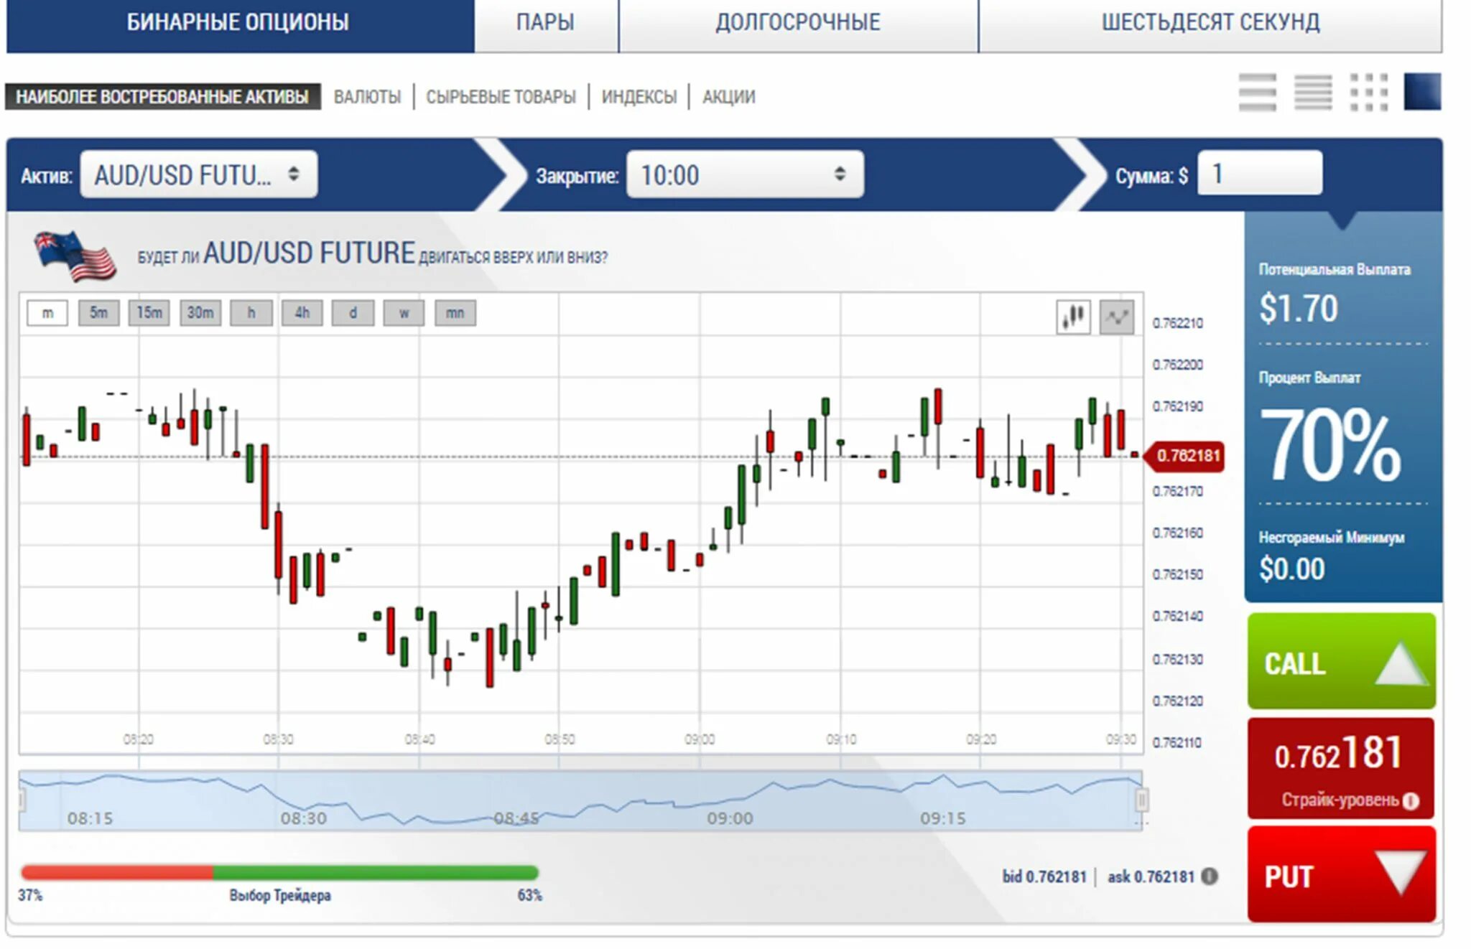Switch chart to line view icon
The height and width of the screenshot is (949, 1471).
(x=1117, y=317)
